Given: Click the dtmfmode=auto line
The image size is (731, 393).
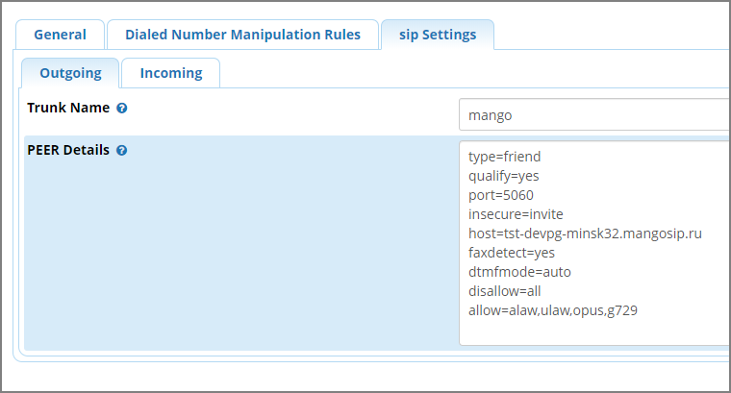Looking at the screenshot, I should pyautogui.click(x=519, y=272).
